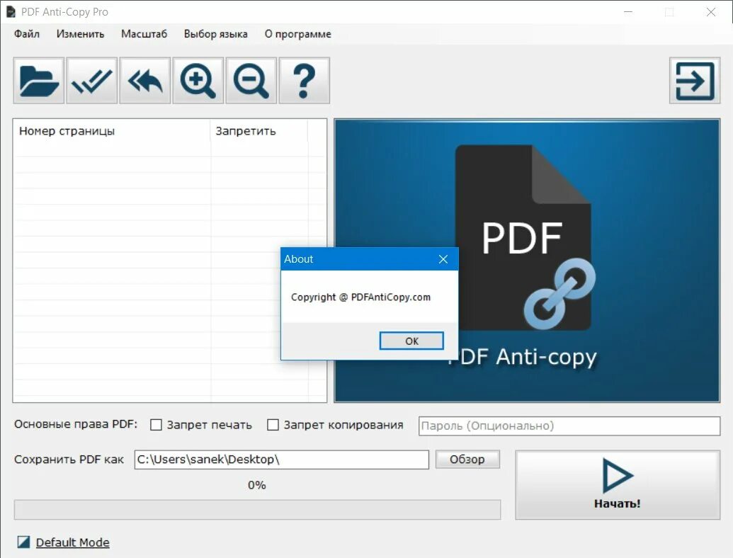This screenshot has width=733, height=558.
Task: Open the Выбор языка menu
Action: point(215,34)
